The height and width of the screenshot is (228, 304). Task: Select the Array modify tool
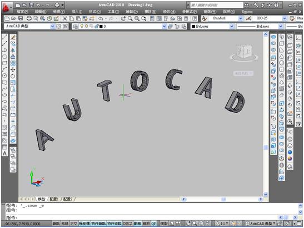pyautogui.click(x=13, y=63)
